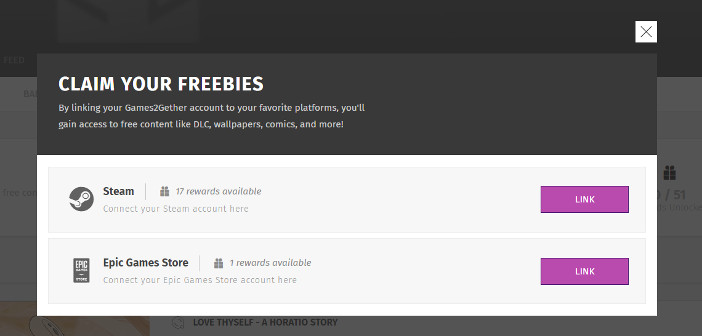Click Connect your Epic Games Store account text
The width and height of the screenshot is (702, 336).
coord(200,280)
